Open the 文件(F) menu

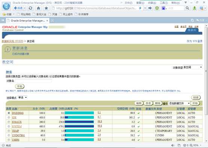click(x=128, y=3)
